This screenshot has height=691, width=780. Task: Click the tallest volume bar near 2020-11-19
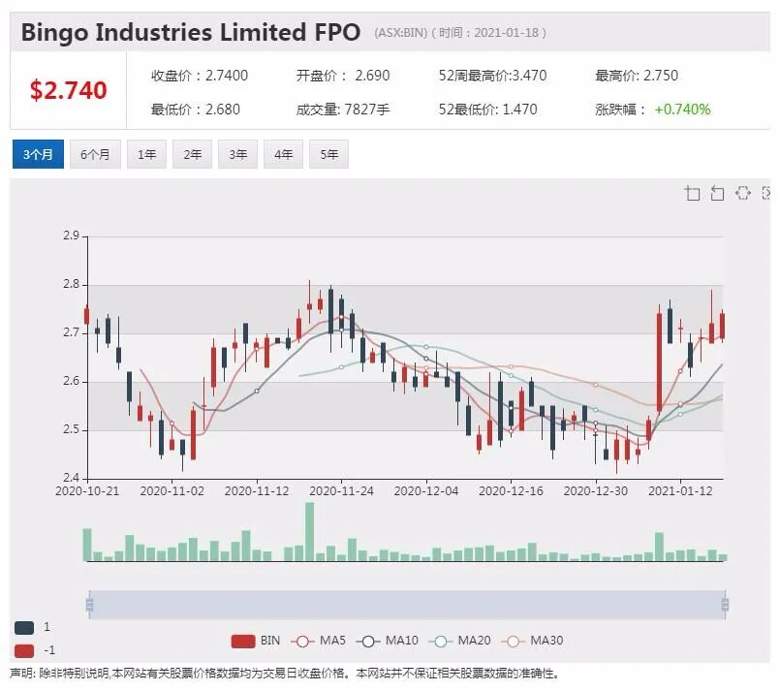pyautogui.click(x=309, y=532)
